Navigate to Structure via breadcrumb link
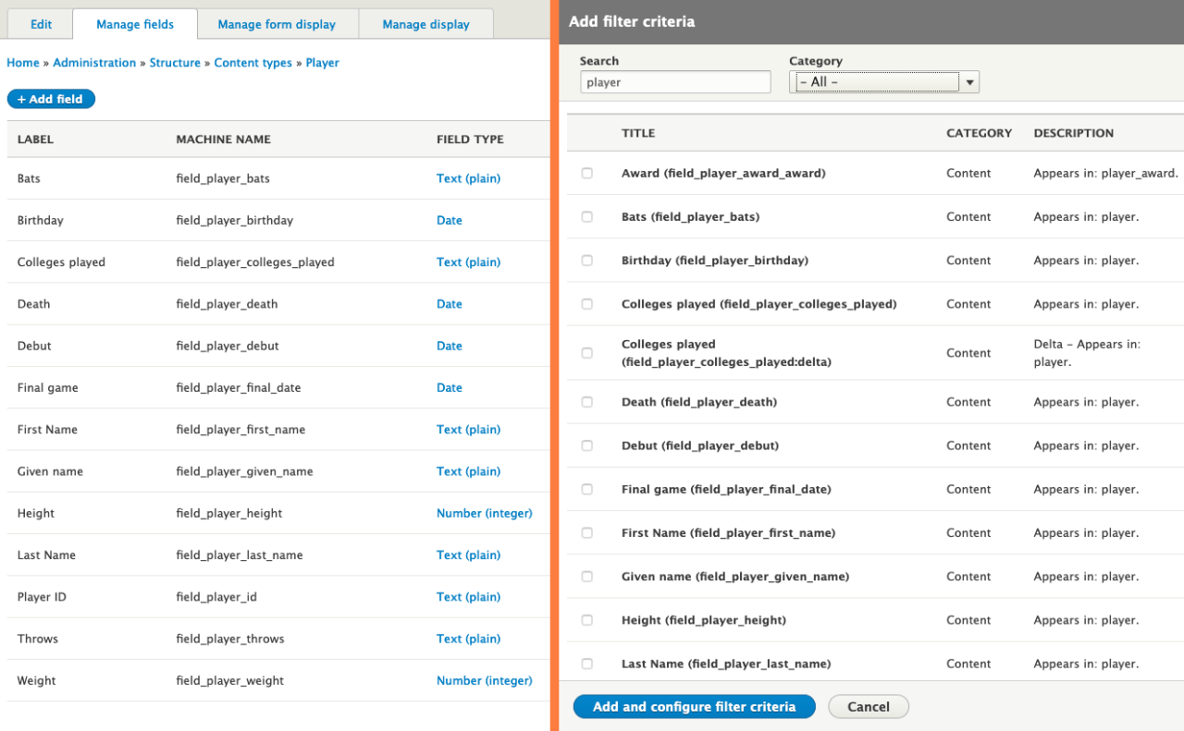 click(175, 62)
